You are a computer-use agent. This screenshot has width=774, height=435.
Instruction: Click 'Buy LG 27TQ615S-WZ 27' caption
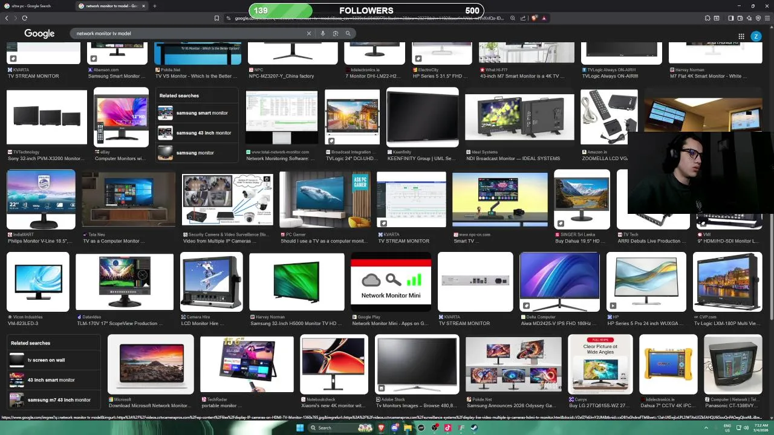(599, 405)
